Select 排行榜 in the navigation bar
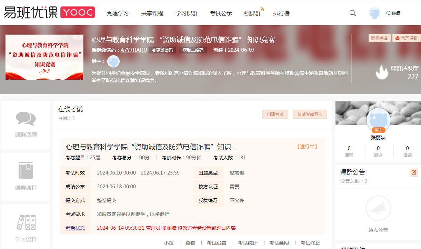Viewport: 421px width, 249px height. [x=281, y=13]
